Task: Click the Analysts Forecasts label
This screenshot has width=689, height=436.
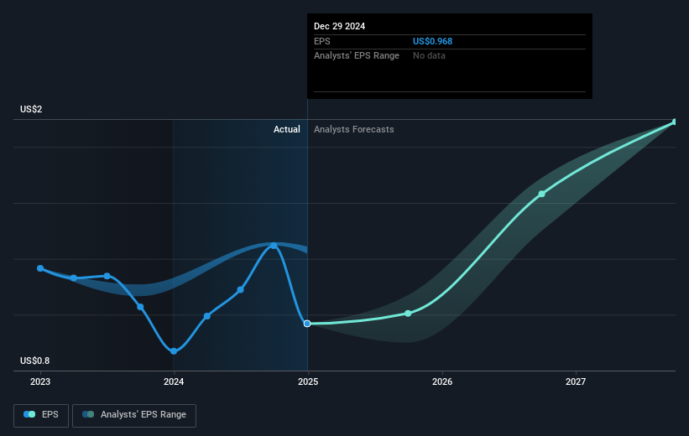Action: [353, 129]
